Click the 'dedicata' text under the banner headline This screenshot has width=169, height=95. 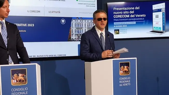pos(22,31)
